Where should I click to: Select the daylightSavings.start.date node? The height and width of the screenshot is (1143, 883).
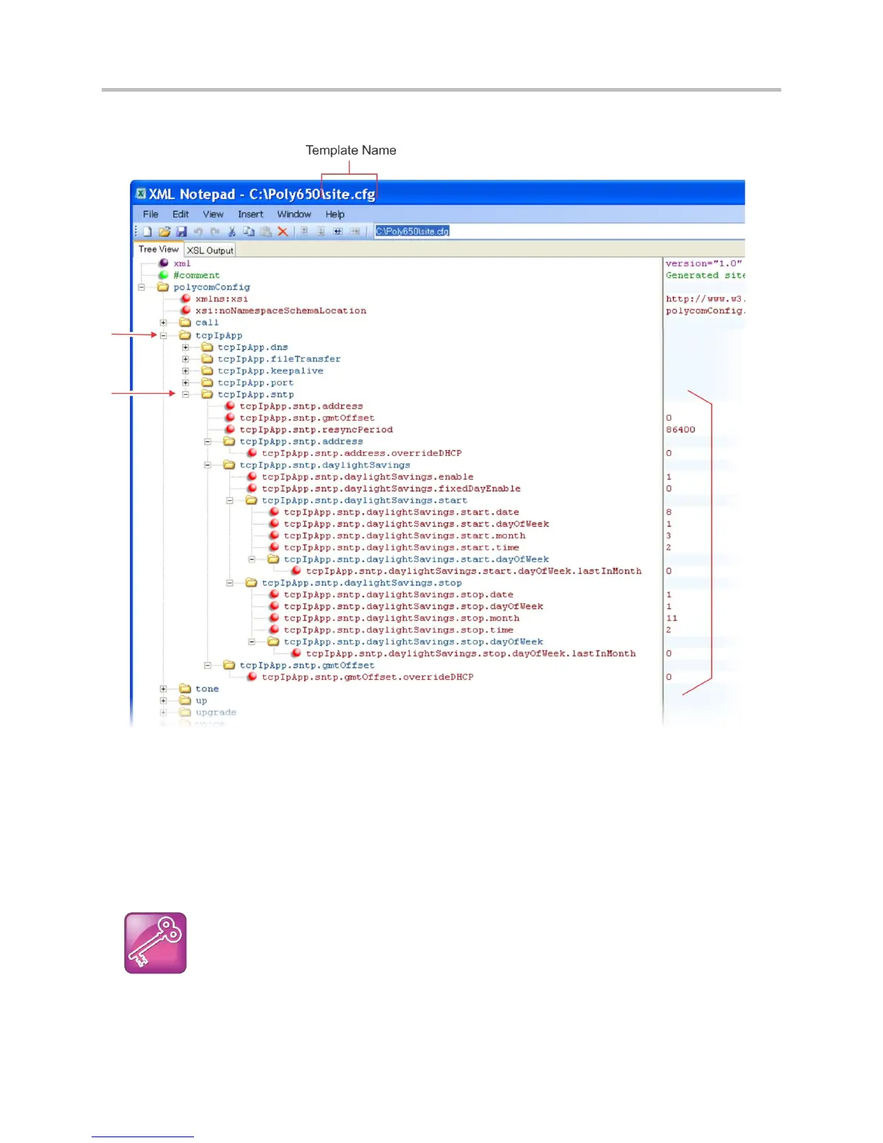click(401, 512)
